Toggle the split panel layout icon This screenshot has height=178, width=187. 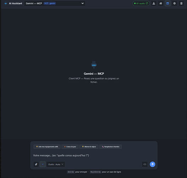pyautogui.click(x=167, y=3)
